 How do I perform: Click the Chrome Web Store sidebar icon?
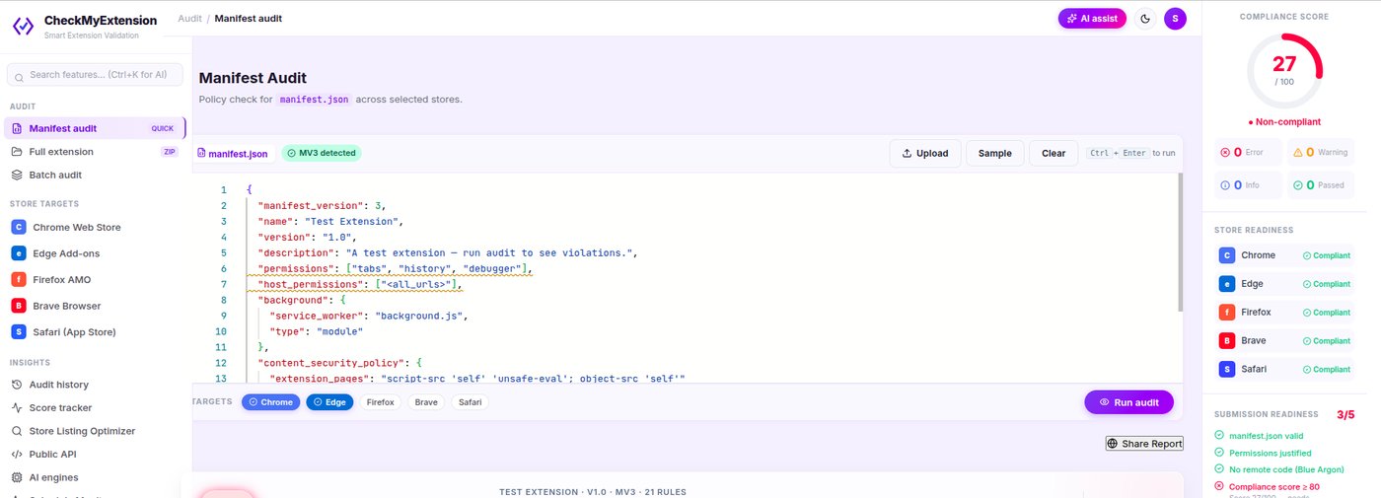tap(18, 227)
